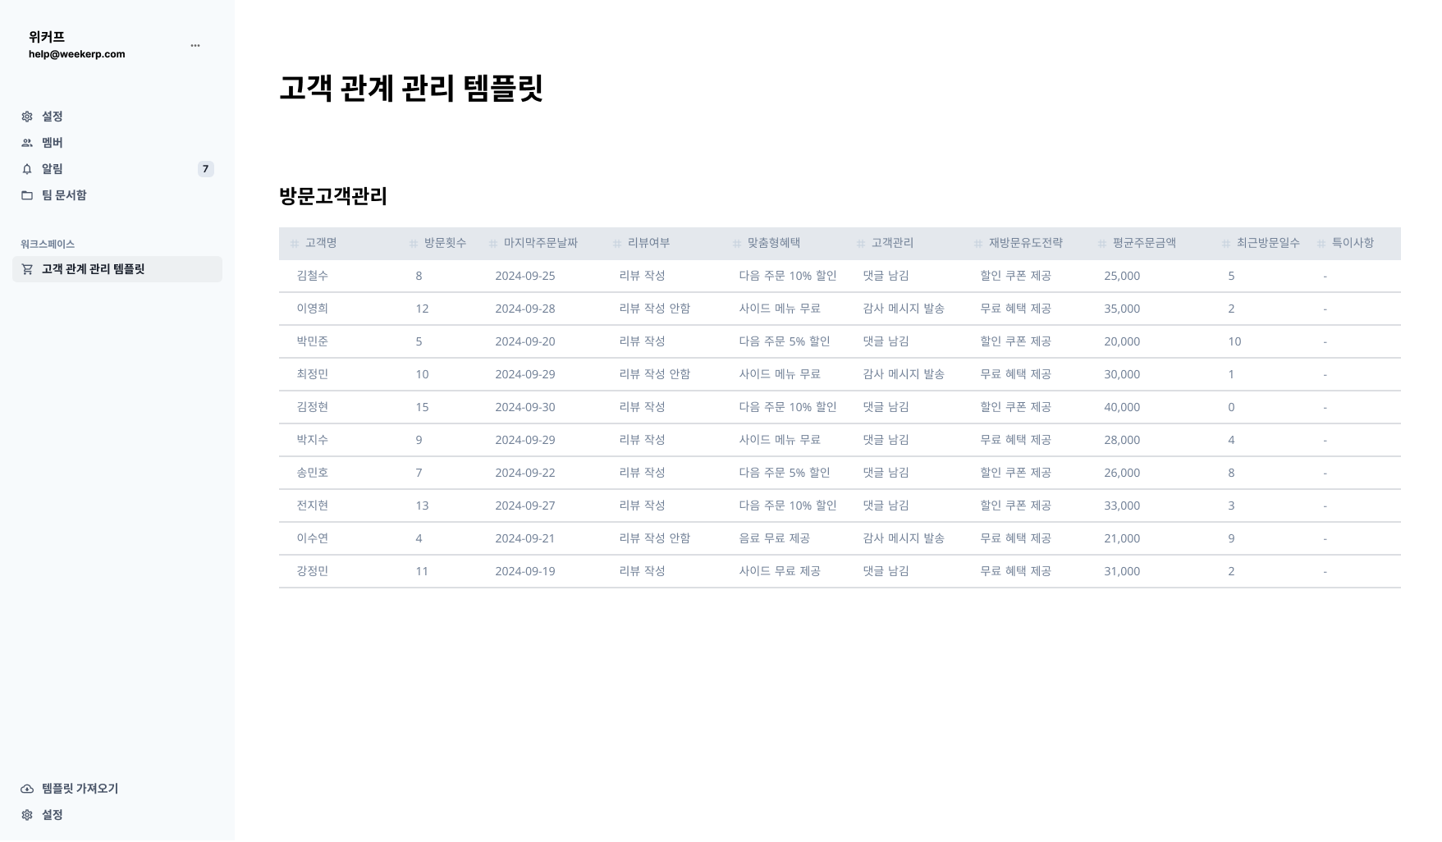
Task: Click the grip icon beside 마지막주문날짜 header
Action: tap(493, 244)
